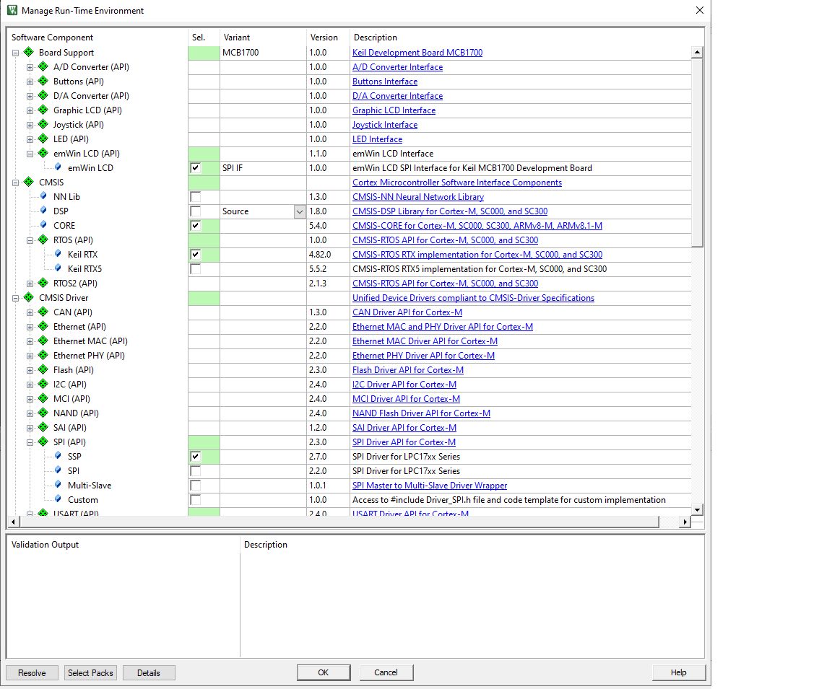Click the LED (API) component icon
The width and height of the screenshot is (832, 689).
coord(43,139)
